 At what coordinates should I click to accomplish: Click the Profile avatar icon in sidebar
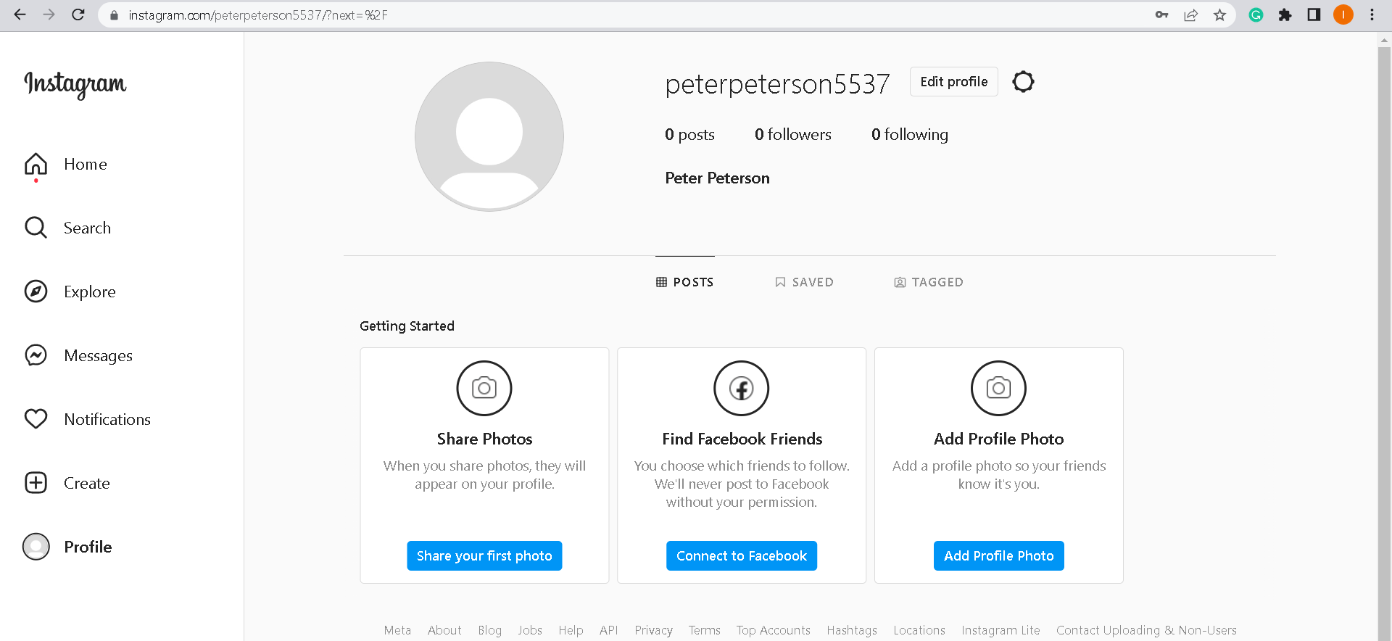(x=36, y=547)
